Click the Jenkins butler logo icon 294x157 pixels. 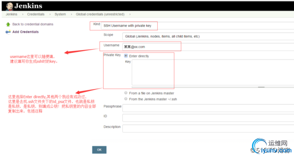point(9,7)
